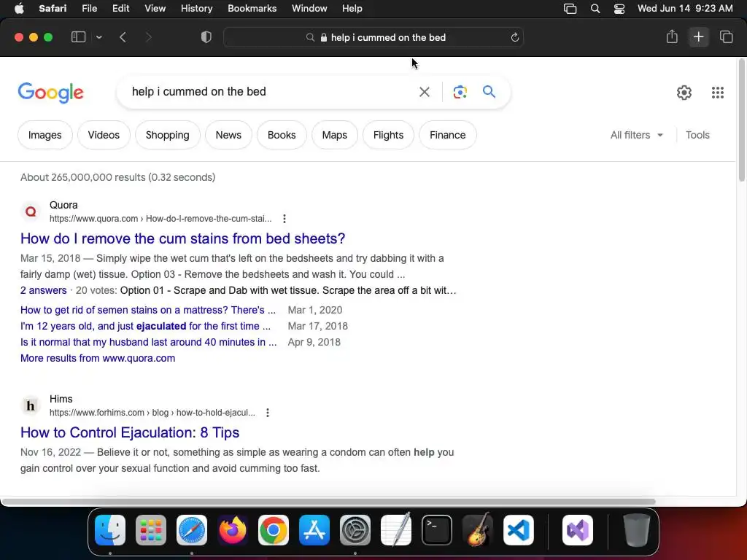Search by image with Google Lens
This screenshot has width=747, height=560.
coord(460,91)
